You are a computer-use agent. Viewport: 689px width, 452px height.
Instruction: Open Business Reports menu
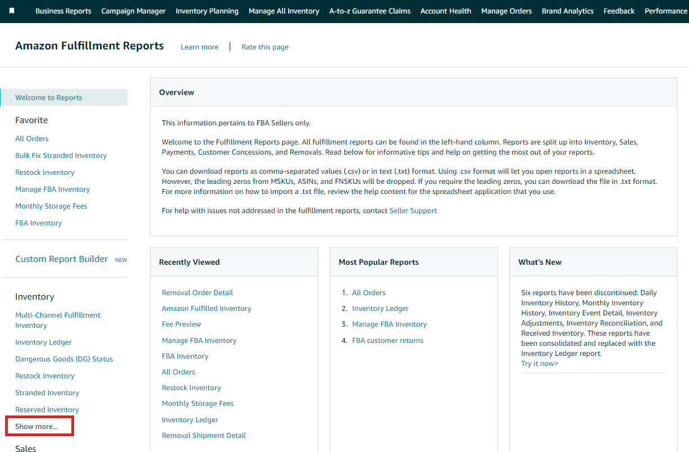[x=63, y=11]
